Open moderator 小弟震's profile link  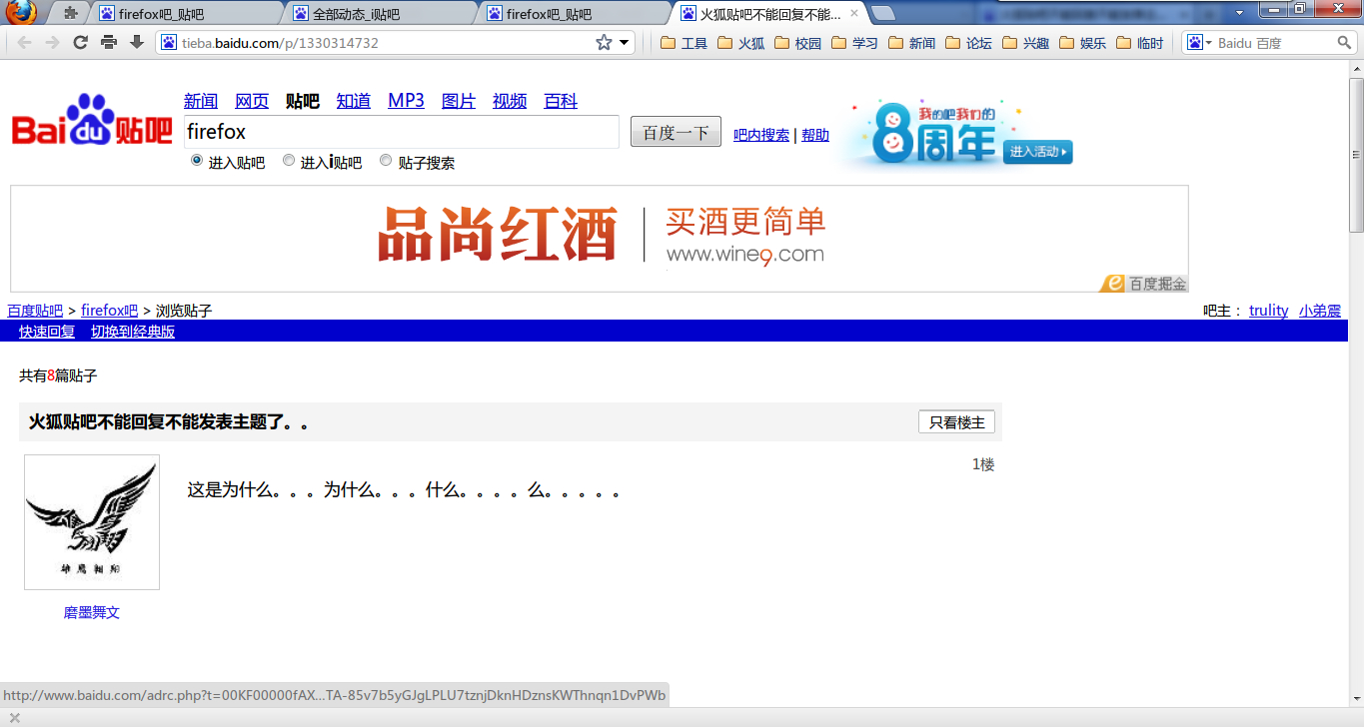tap(1320, 311)
